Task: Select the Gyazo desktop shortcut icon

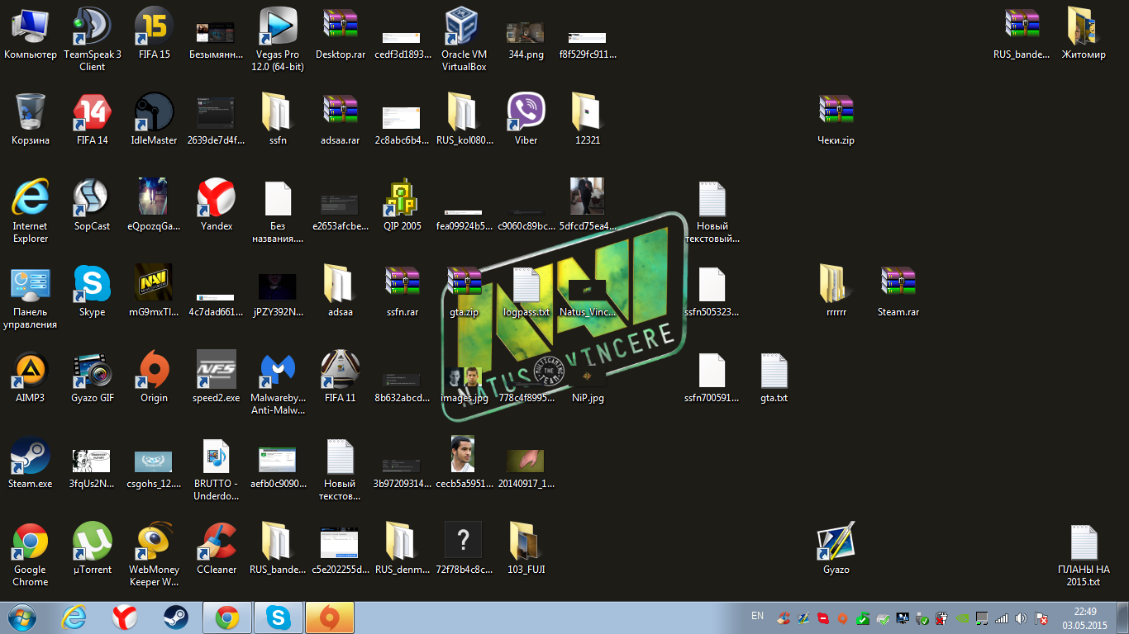Action: coord(836,548)
